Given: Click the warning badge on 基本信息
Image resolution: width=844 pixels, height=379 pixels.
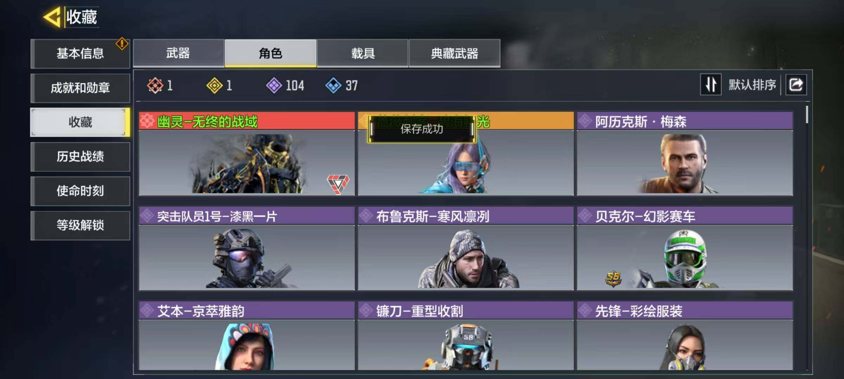Looking at the screenshot, I should (x=122, y=44).
